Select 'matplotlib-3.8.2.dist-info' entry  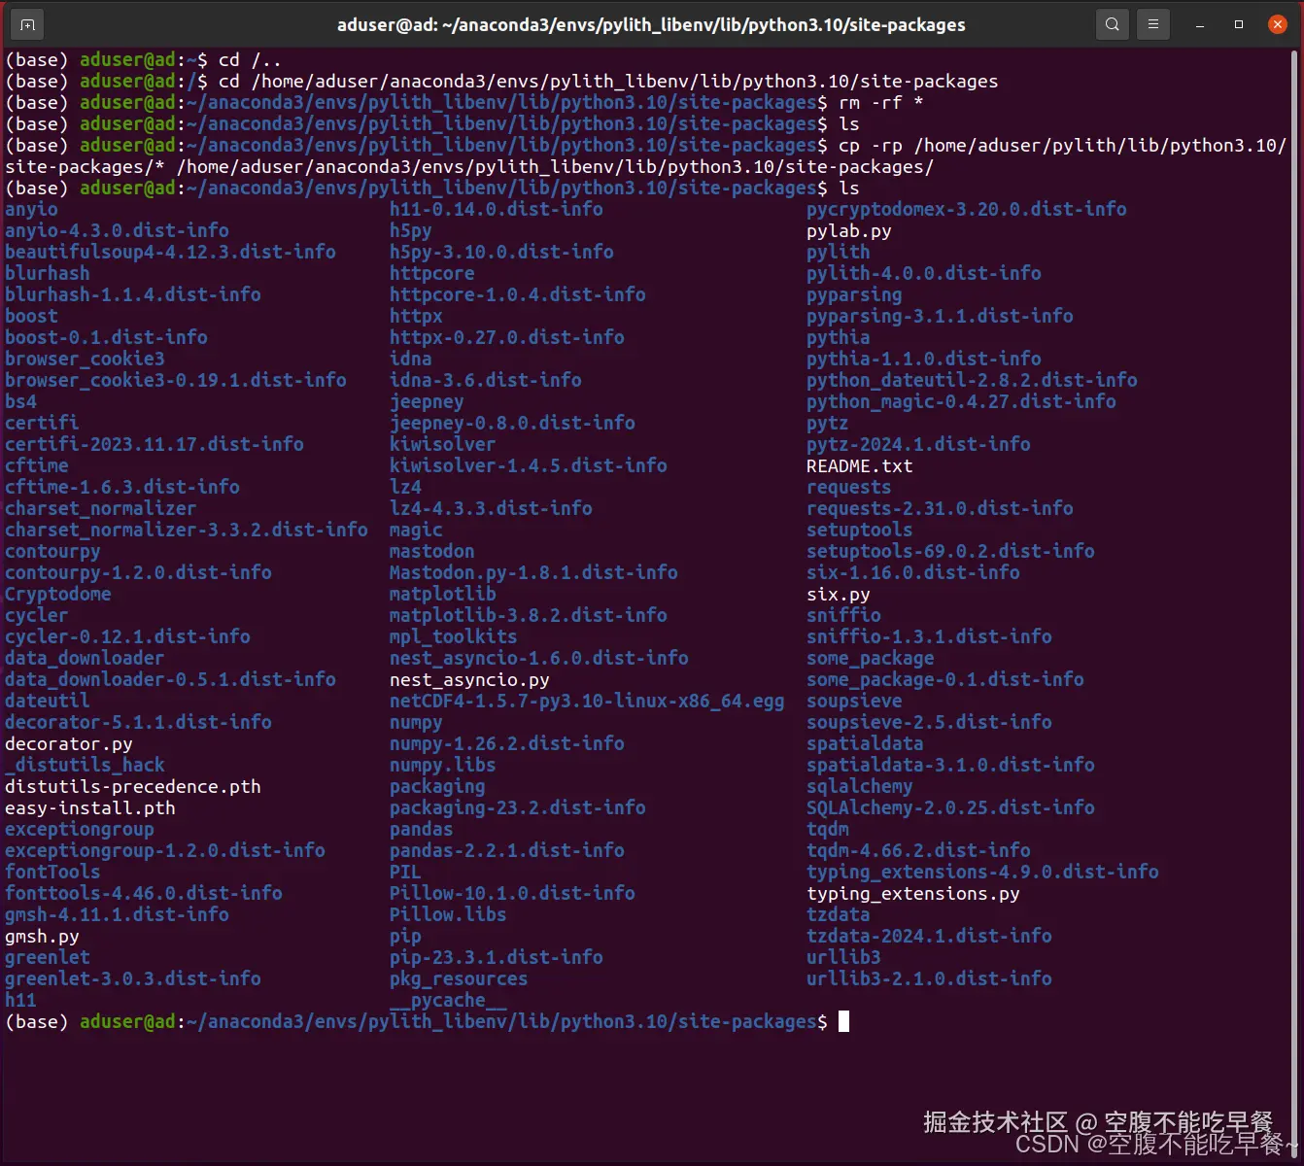[529, 615]
